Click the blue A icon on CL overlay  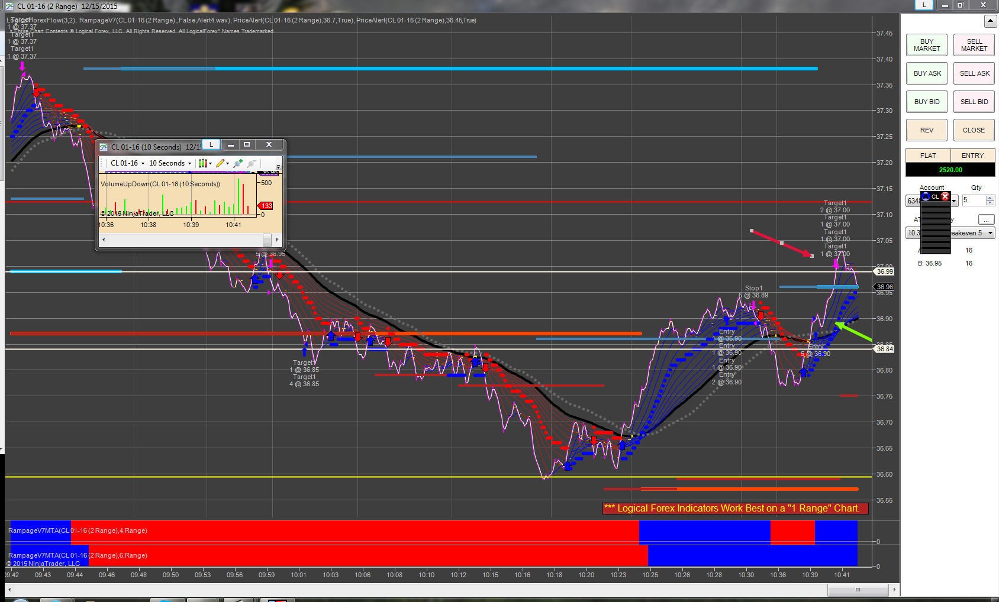926,196
